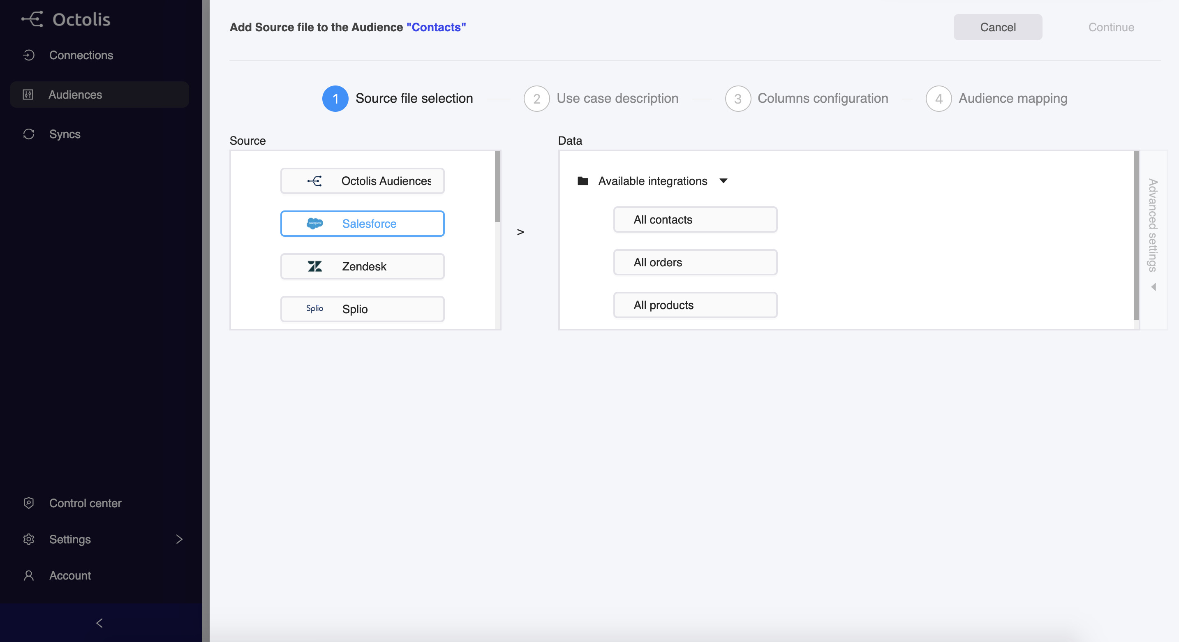This screenshot has width=1179, height=642.
Task: Click the Control center shield icon
Action: click(x=29, y=503)
